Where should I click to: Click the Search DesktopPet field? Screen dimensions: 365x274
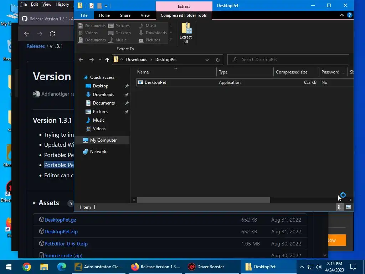pos(288,60)
